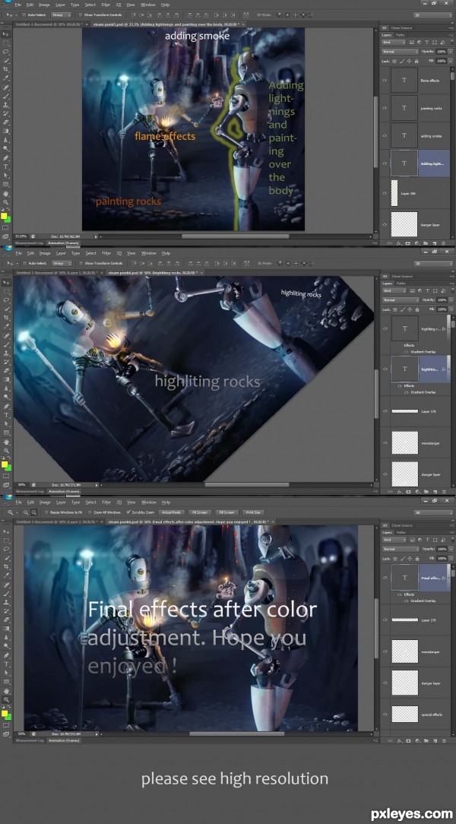Screen dimensions: 456x824
Task: Select the Eyedropper tool in highliting rocks window
Action: pos(6,326)
